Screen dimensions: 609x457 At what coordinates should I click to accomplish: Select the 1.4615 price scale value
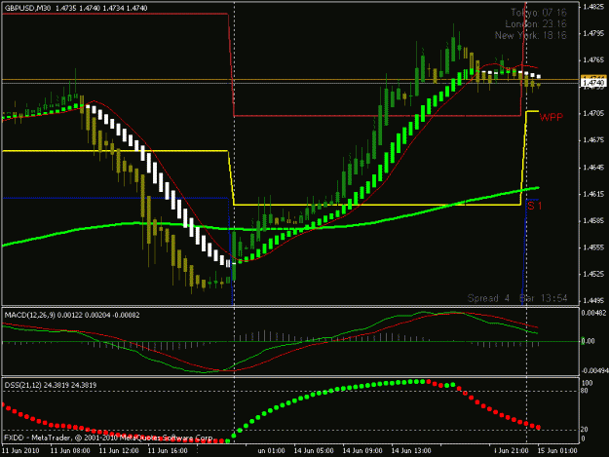point(593,194)
